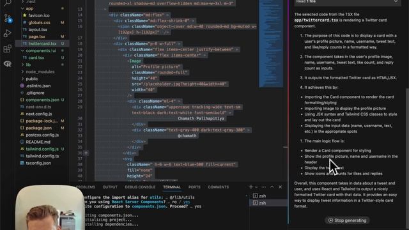Switch to the Ports tab
409x230 pixels.
click(x=194, y=187)
